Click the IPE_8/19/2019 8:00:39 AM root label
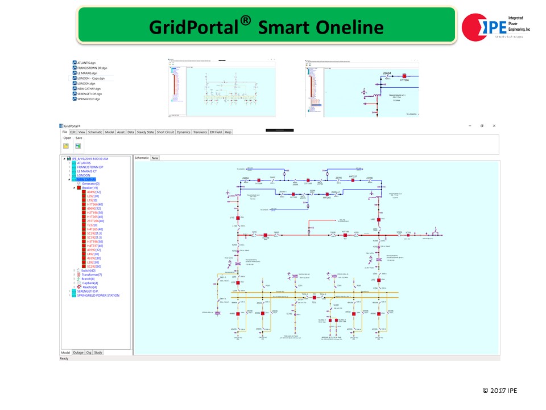This screenshot has height=410, width=546. pos(90,159)
